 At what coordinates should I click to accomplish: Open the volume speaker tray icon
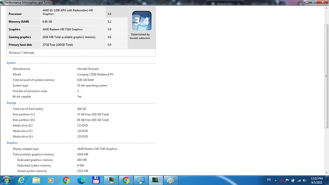click(x=305, y=180)
